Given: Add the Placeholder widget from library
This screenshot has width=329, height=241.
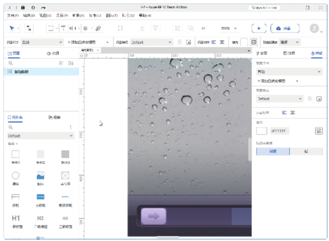Looking at the screenshot, I should point(65,175).
